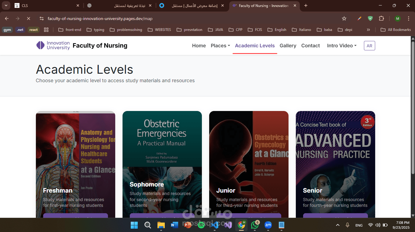Open the green shield extension icon
This screenshot has width=415, height=232.
point(370,18)
